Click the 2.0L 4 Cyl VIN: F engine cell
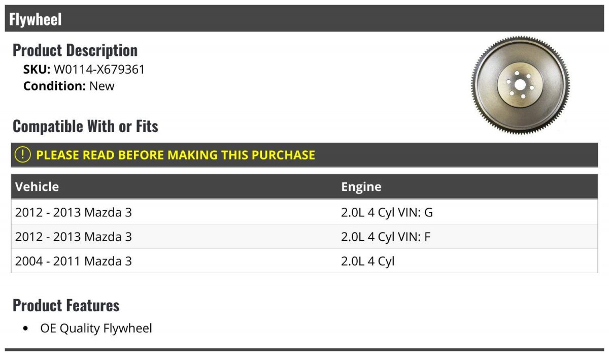Viewport: 609px width, 356px height. point(386,237)
